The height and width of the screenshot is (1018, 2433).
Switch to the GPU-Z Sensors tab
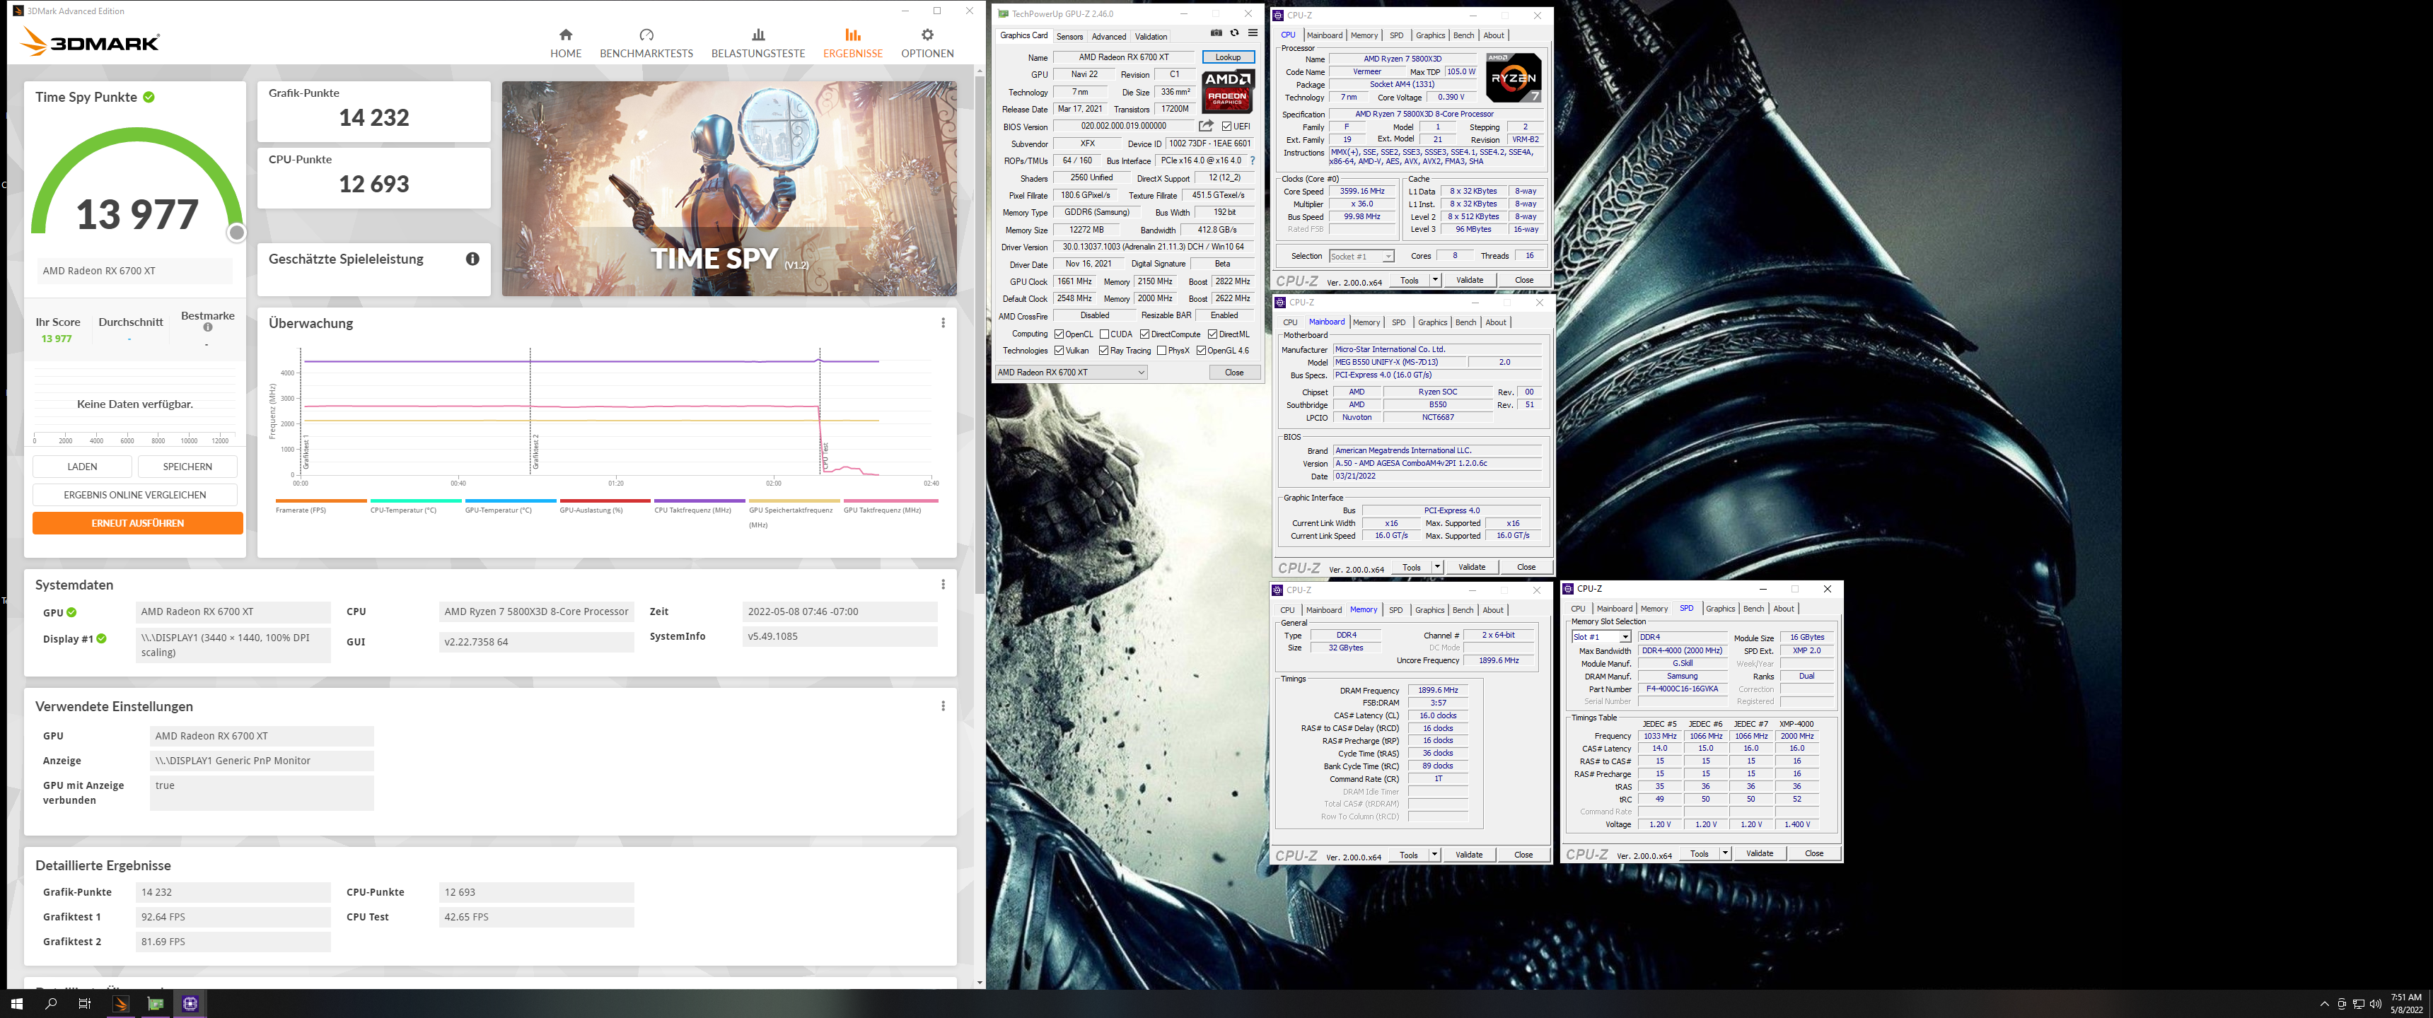click(1069, 37)
